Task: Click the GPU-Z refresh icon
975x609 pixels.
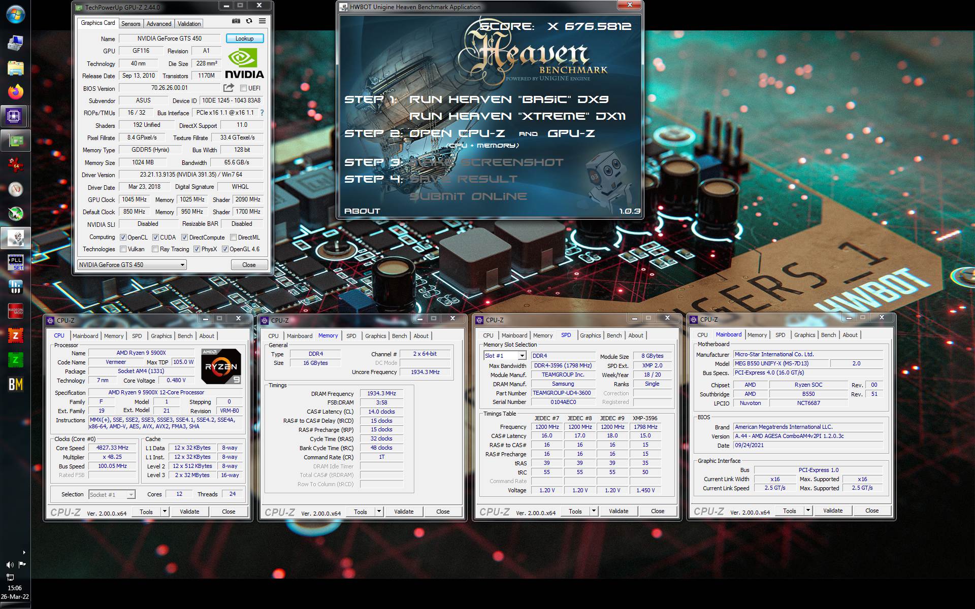Action: tap(249, 21)
